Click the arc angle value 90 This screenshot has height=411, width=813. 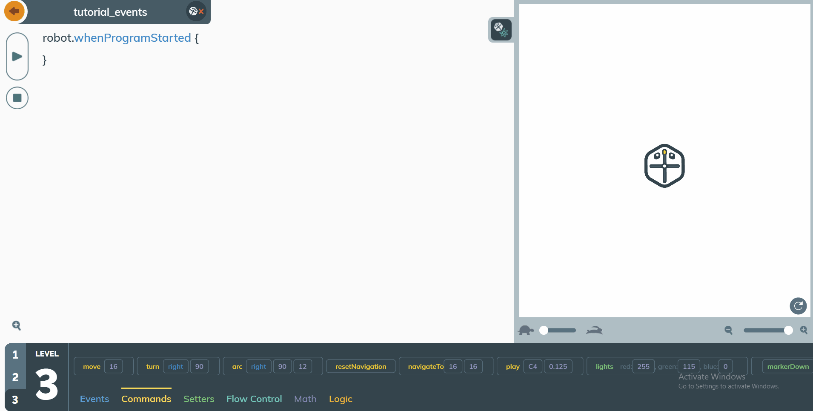pos(282,367)
